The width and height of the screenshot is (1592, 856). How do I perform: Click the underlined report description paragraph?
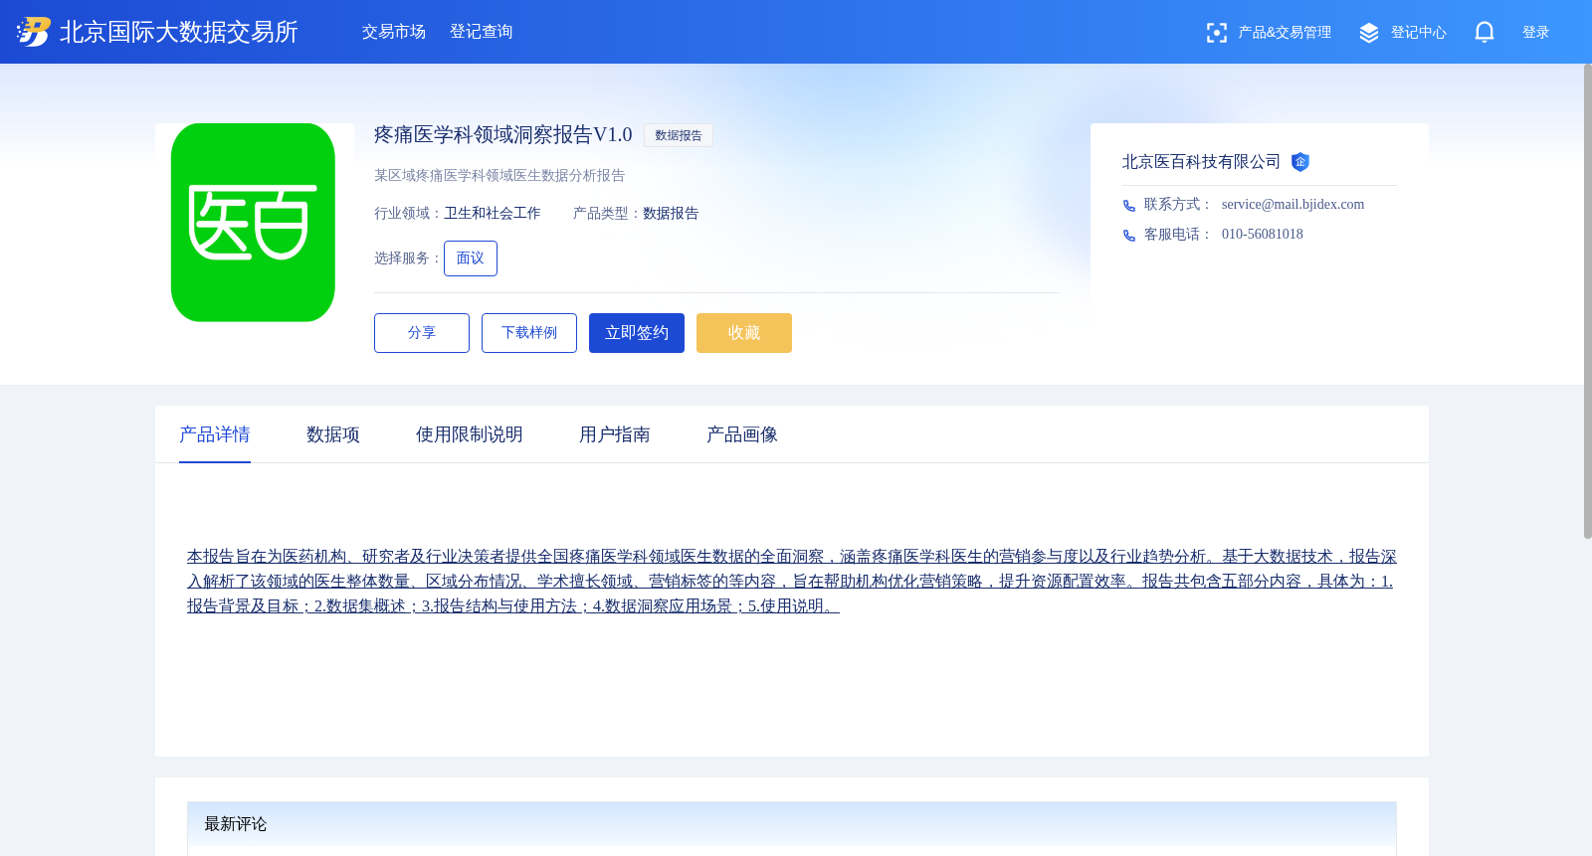792,582
